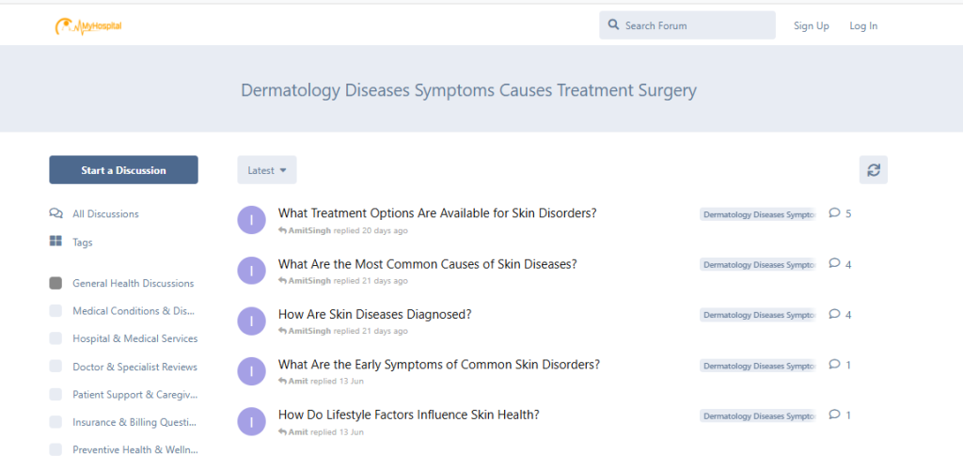Screen dimensions: 963x470
Task: Open truncated Medical Conditions & Diseases category
Action: (134, 311)
